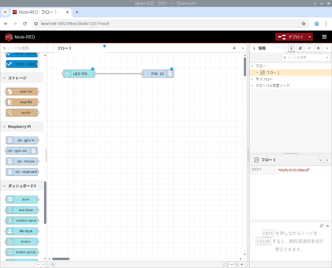Expand the フロー 1 tree item
The width and height of the screenshot is (332, 268).
[257, 73]
